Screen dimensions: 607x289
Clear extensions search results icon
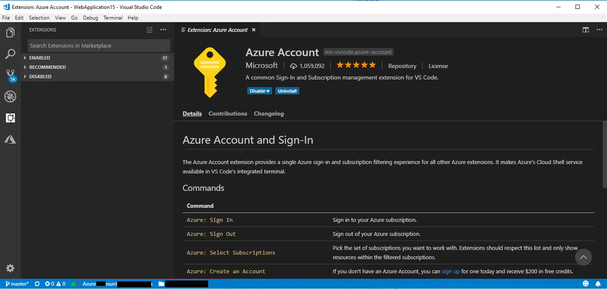tap(149, 30)
